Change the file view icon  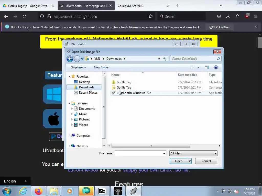pos(192,67)
